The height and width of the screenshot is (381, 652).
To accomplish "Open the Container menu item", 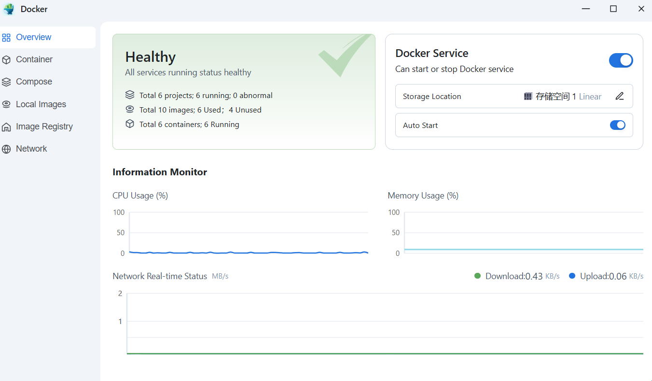I will click(34, 59).
